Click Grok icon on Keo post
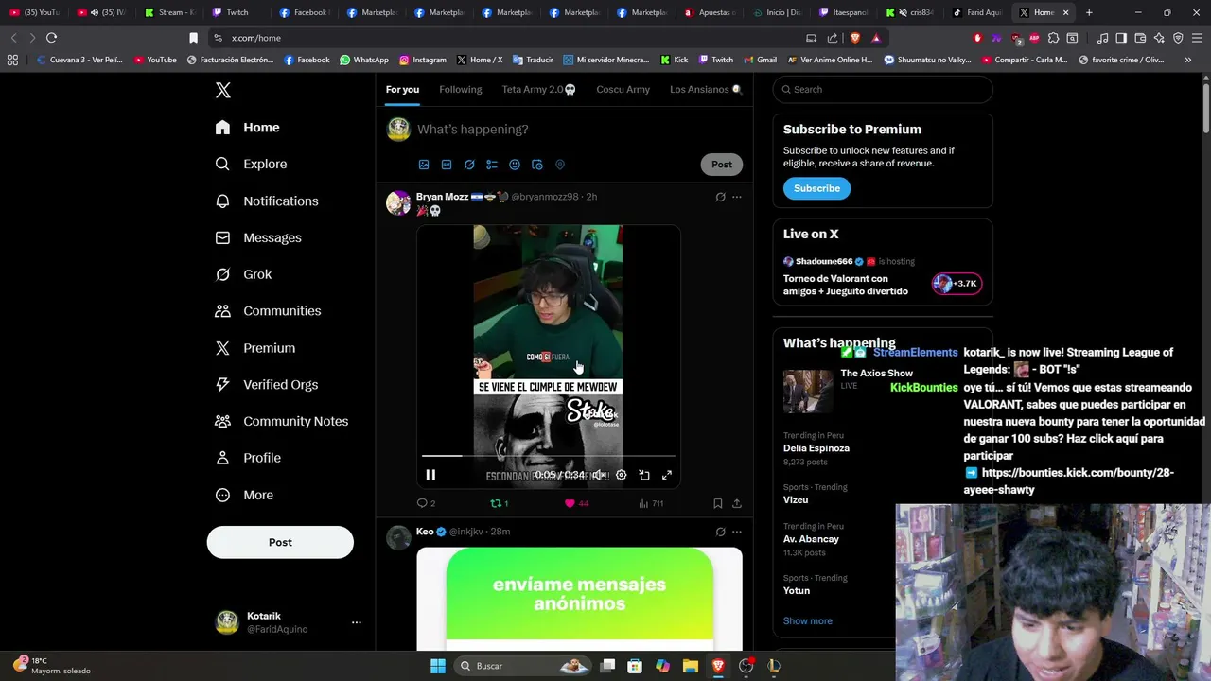Image resolution: width=1211 pixels, height=681 pixels. pos(720,532)
